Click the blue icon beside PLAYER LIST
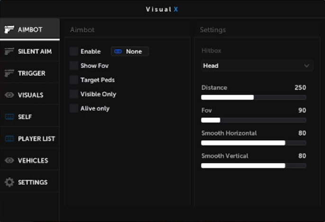 point(9,139)
